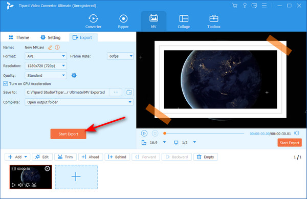This screenshot has height=199, width=307.
Task: Browse save path with three-dots button
Action: coord(116,92)
